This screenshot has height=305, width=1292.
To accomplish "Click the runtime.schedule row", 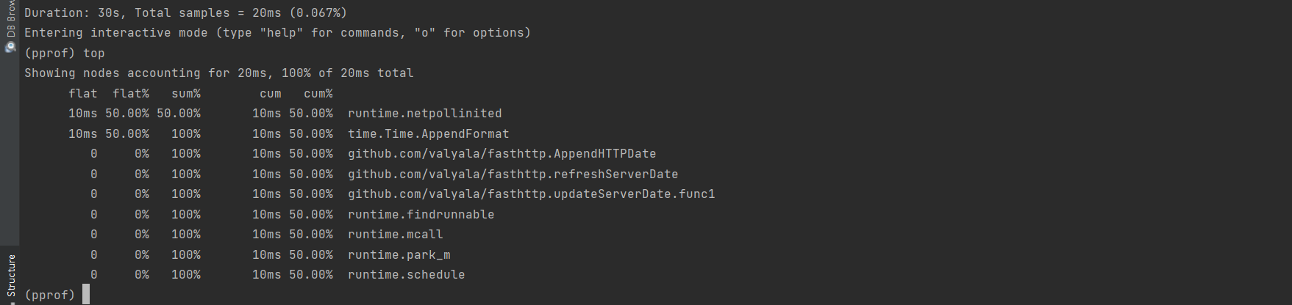I will click(x=406, y=275).
